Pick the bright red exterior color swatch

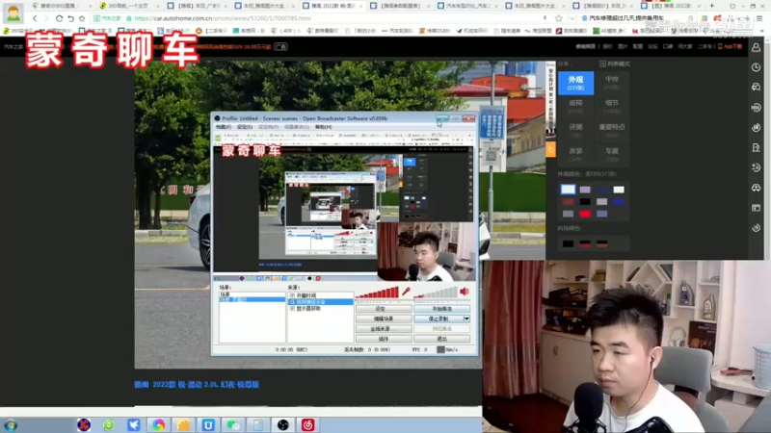585,214
